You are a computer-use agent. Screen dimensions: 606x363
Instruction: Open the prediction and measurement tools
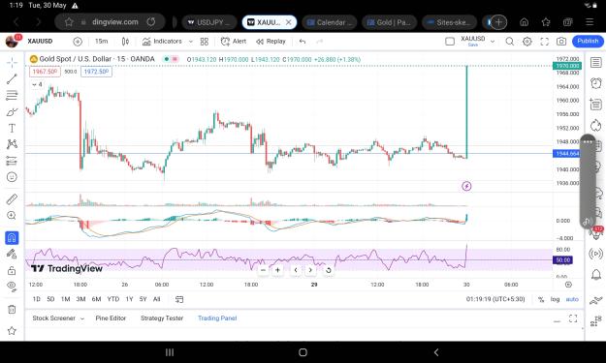12,161
